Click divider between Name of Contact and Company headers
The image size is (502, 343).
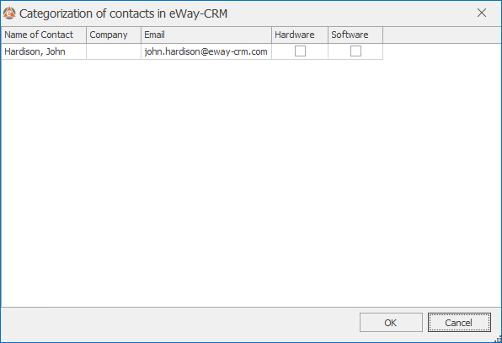click(86, 35)
